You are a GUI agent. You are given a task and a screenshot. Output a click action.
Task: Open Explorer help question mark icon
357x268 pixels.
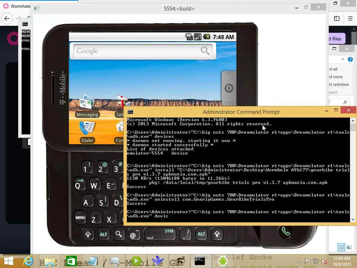coord(350,59)
